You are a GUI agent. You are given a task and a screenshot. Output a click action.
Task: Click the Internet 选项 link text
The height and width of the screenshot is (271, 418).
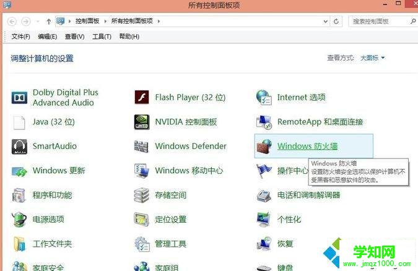point(301,97)
